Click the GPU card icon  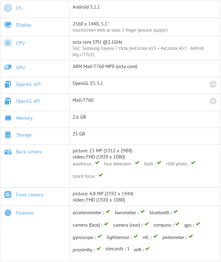pyautogui.click(x=8, y=67)
